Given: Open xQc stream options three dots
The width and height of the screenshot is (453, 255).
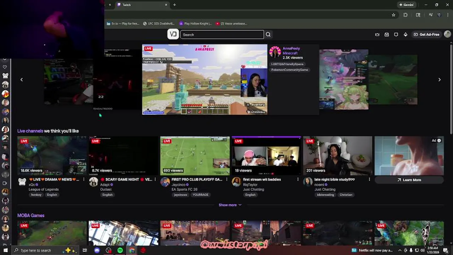Looking at the screenshot, I should [x=84, y=180].
